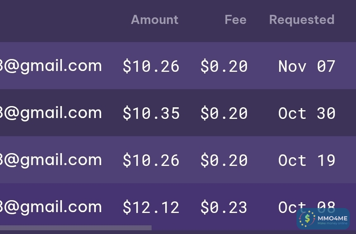The image size is (356, 234).
Task: Sort by the Amount column header
Action: point(154,20)
